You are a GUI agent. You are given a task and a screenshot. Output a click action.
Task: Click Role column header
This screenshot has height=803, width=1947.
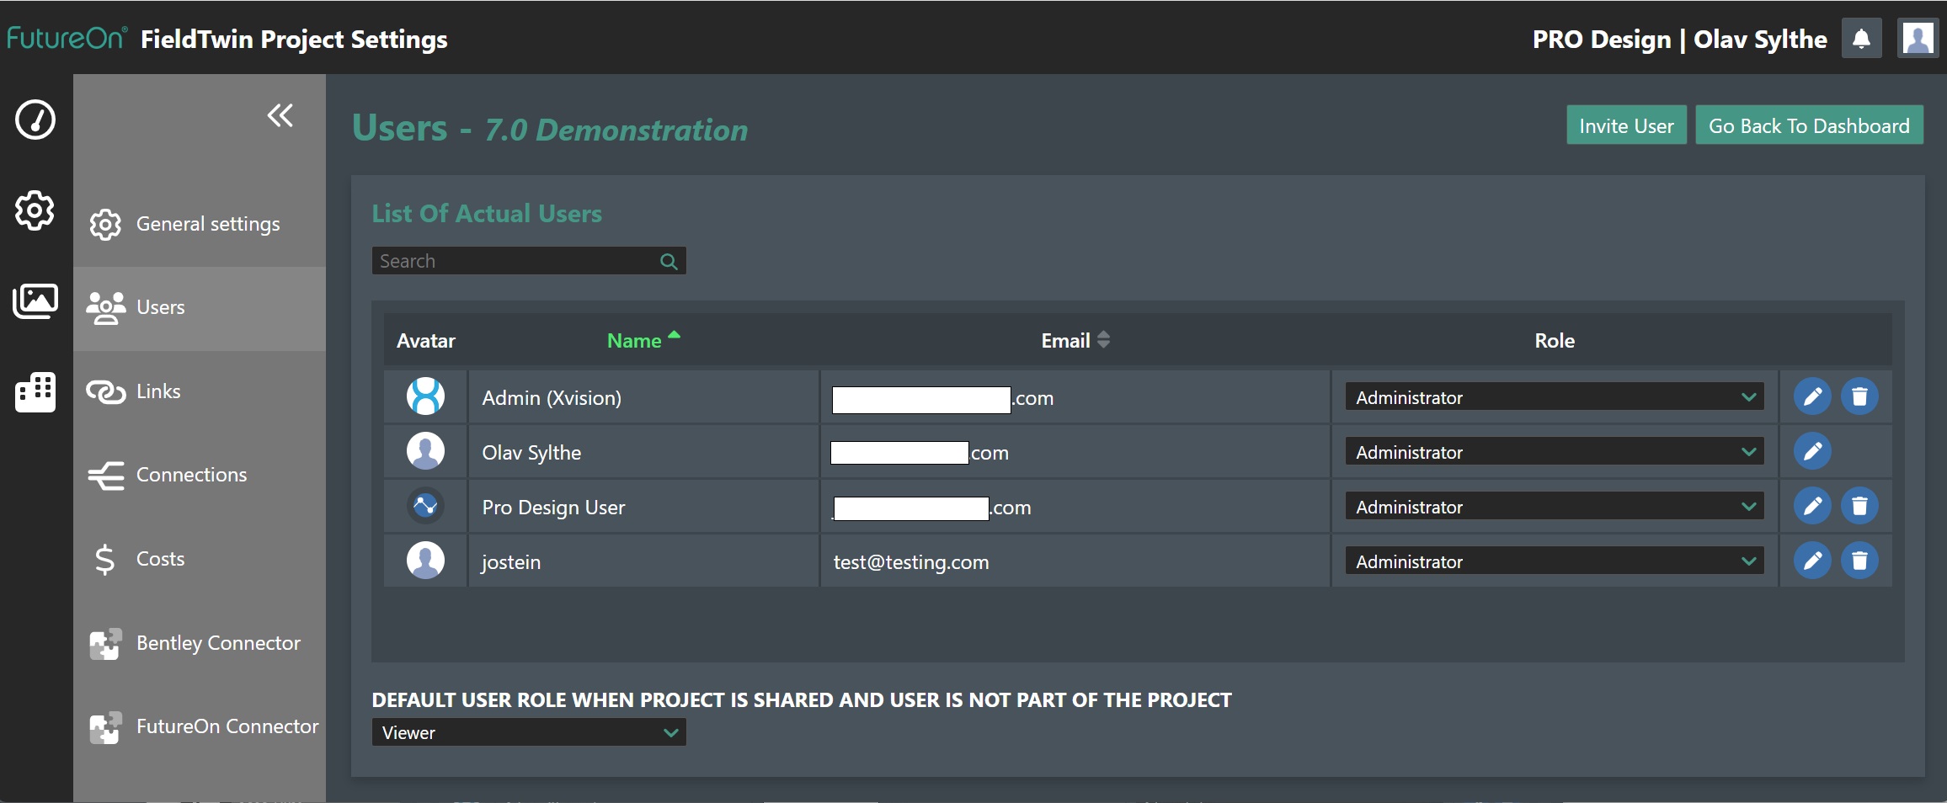click(x=1555, y=340)
